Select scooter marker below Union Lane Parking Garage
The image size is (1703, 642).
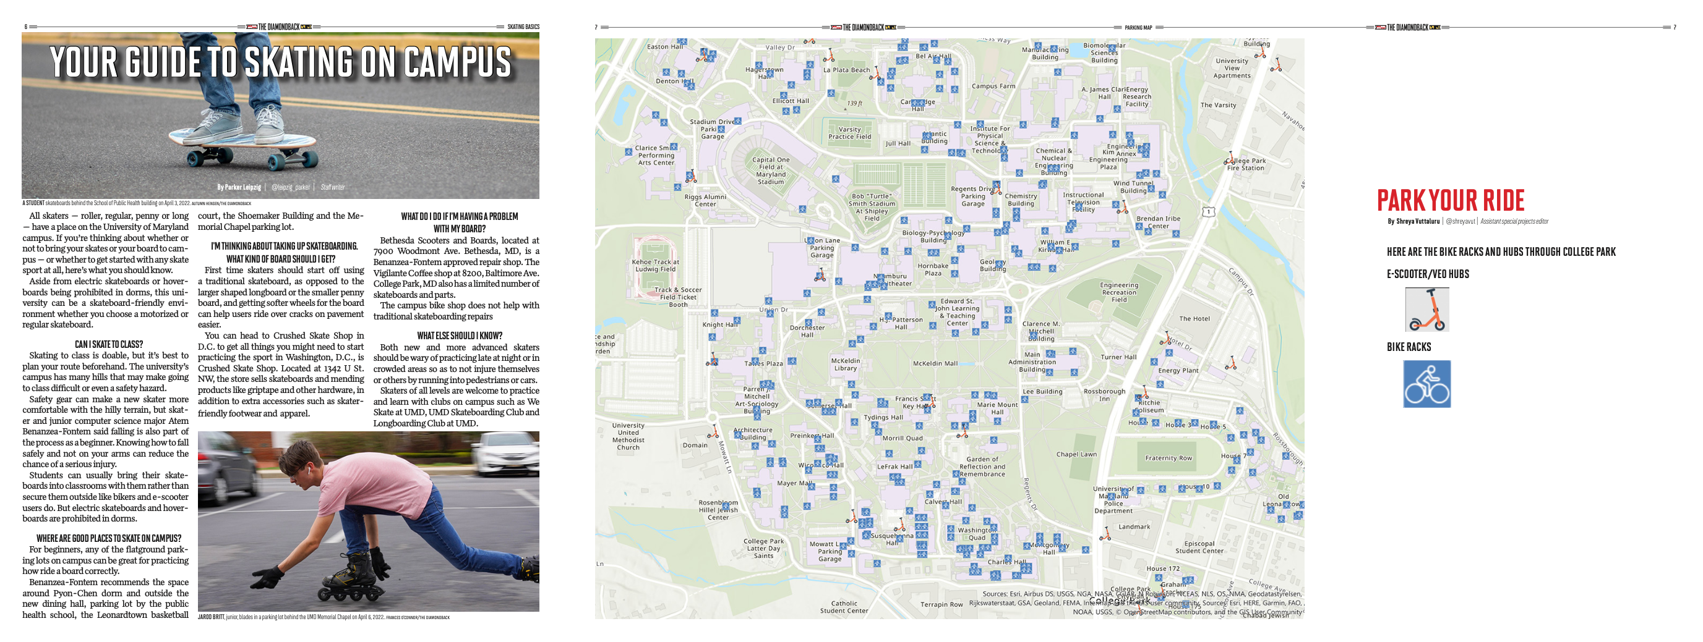point(820,275)
